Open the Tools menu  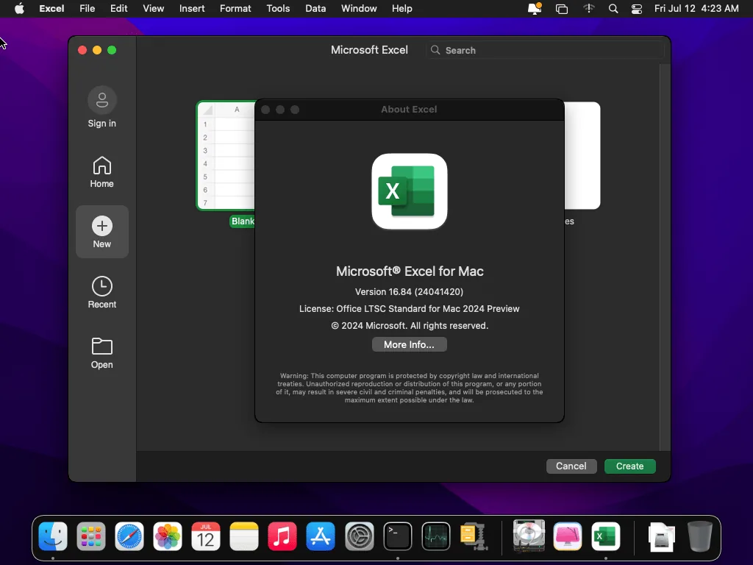point(278,9)
